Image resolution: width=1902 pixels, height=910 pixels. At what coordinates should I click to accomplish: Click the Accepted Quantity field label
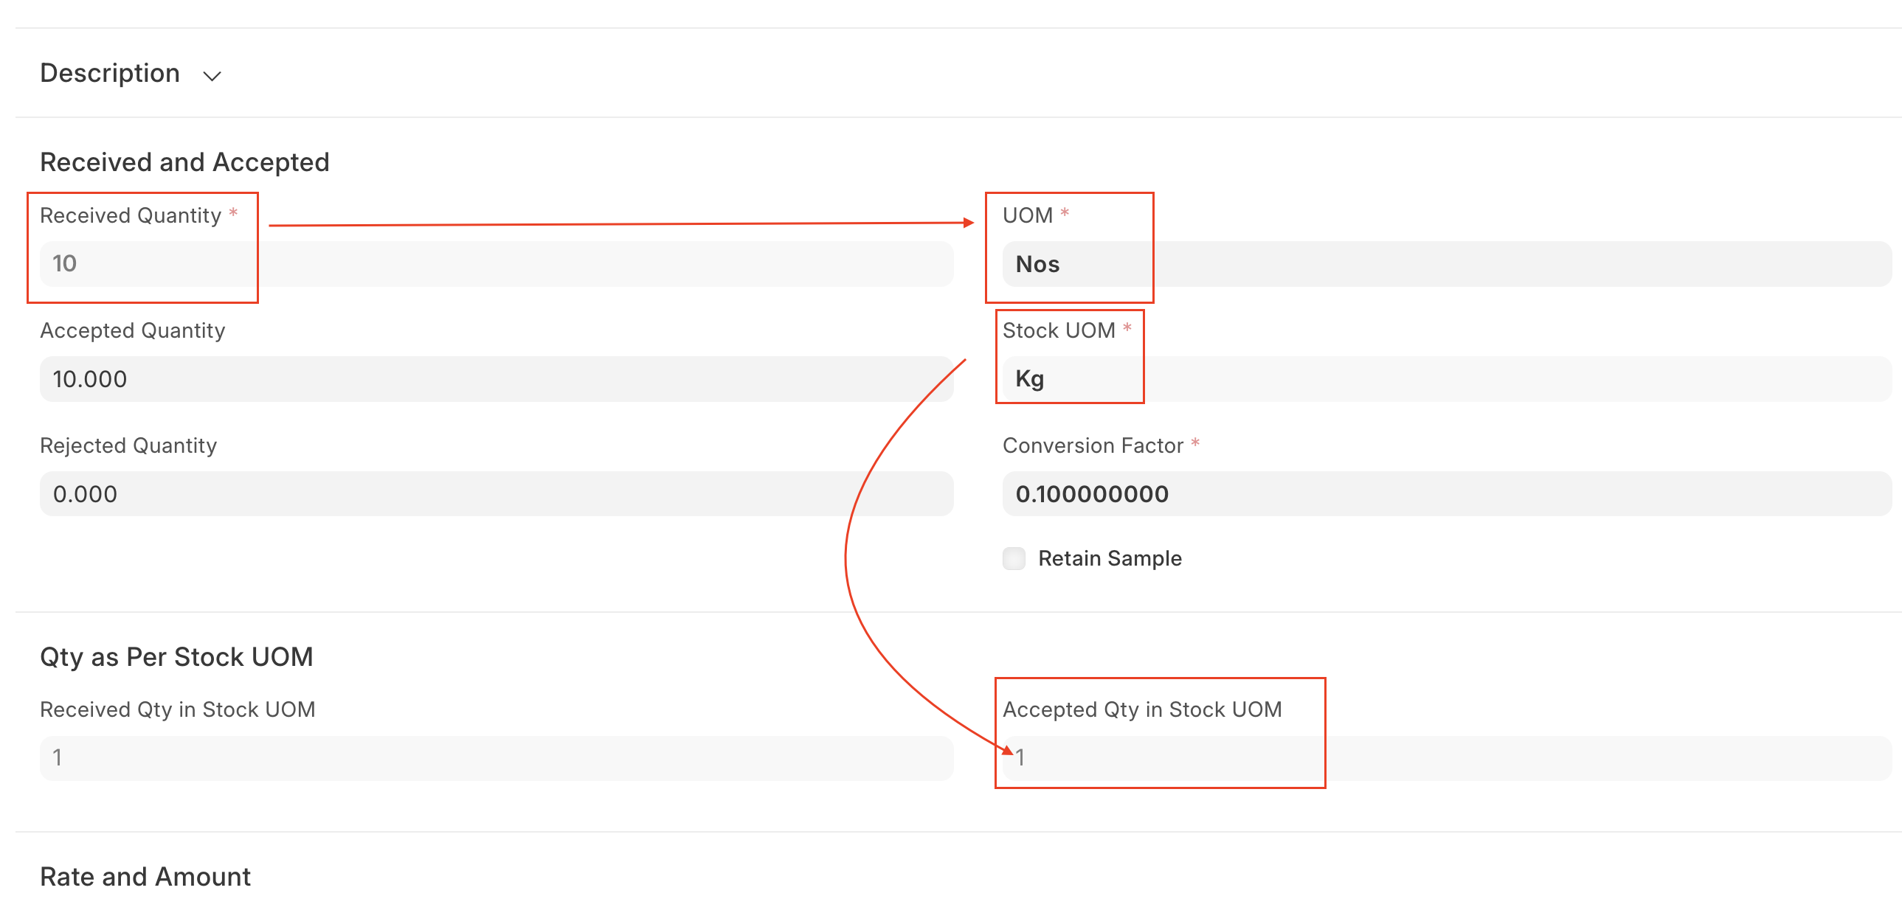pyautogui.click(x=132, y=330)
